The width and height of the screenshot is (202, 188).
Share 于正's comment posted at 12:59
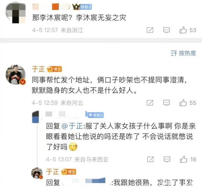point(150,103)
